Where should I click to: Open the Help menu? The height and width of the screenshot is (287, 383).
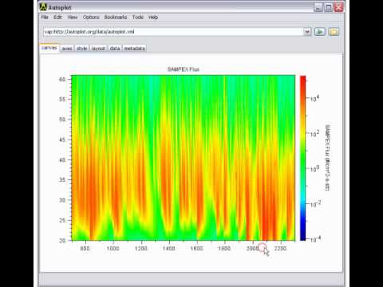coord(153,18)
